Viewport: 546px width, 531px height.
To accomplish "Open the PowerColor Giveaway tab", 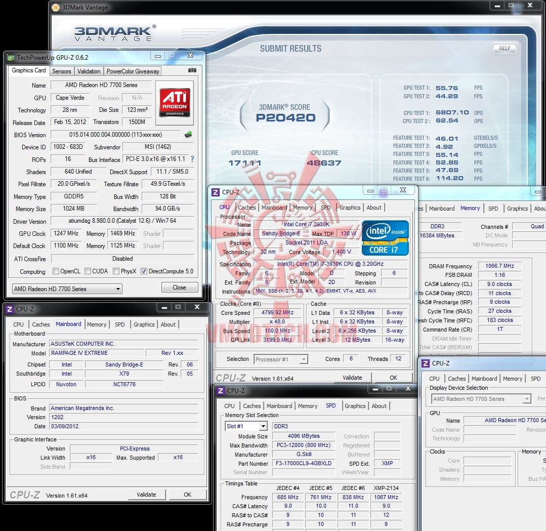I will [x=133, y=71].
